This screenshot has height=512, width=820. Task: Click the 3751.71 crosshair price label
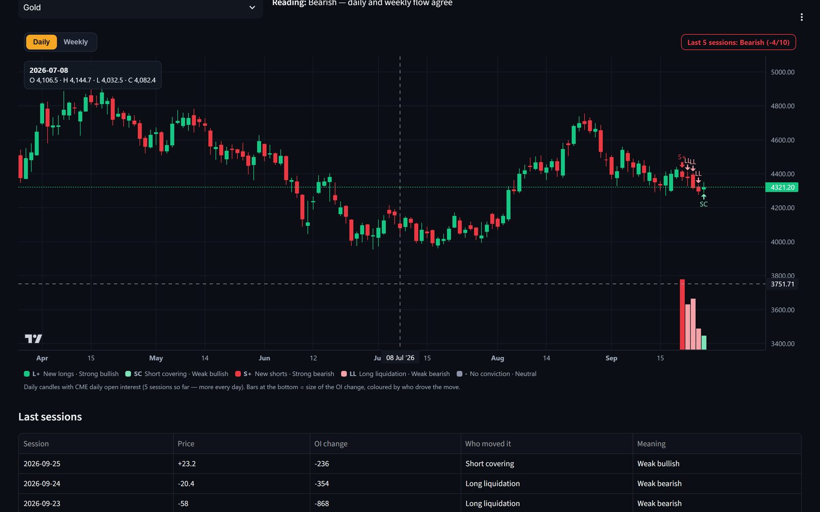pyautogui.click(x=782, y=284)
